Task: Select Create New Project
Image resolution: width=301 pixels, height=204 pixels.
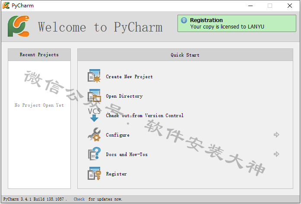Action: coord(129,76)
